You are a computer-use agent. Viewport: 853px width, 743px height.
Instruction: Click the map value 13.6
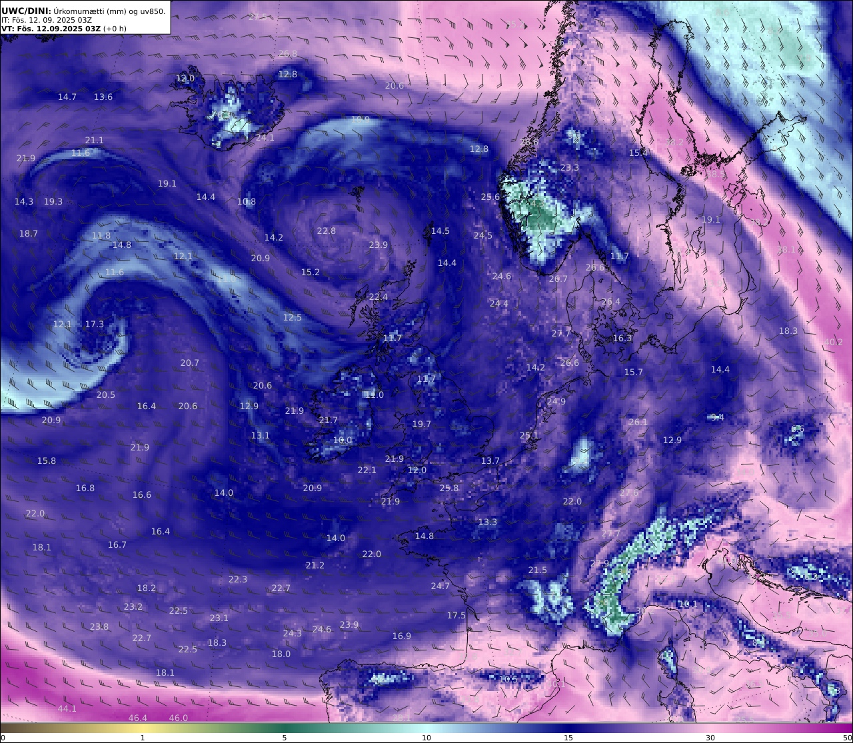[x=103, y=97]
